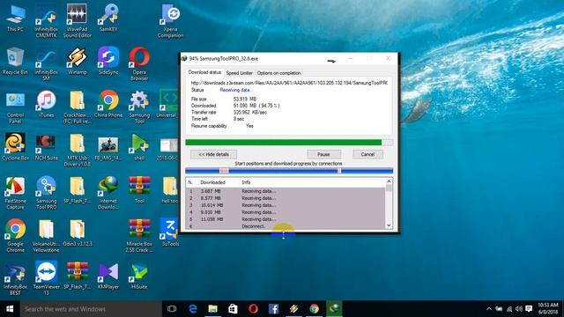Click the Hide details button
564x317 pixels.
pos(213,154)
